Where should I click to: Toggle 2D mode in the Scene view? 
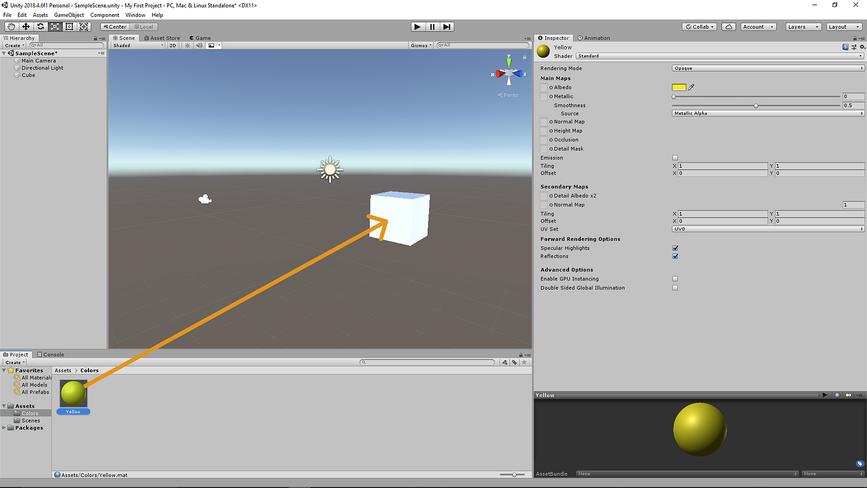tap(172, 45)
